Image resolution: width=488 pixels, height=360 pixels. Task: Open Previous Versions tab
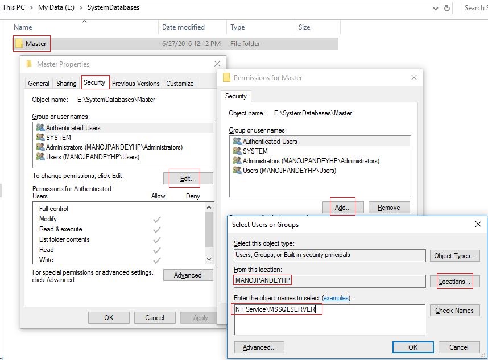coord(136,84)
